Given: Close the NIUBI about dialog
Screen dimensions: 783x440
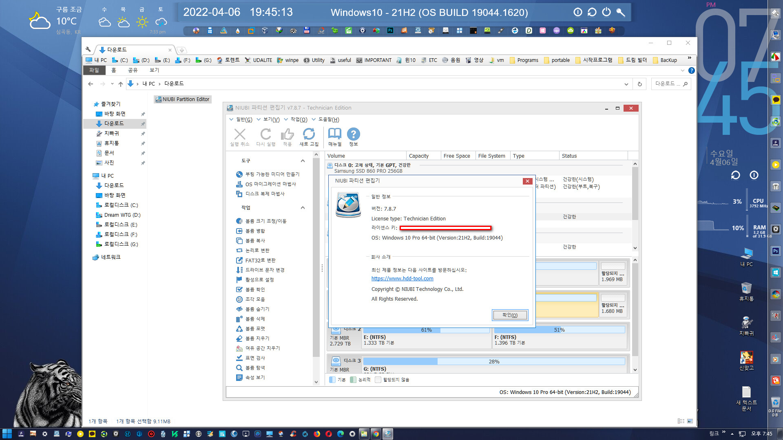Looking at the screenshot, I should 527,181.
